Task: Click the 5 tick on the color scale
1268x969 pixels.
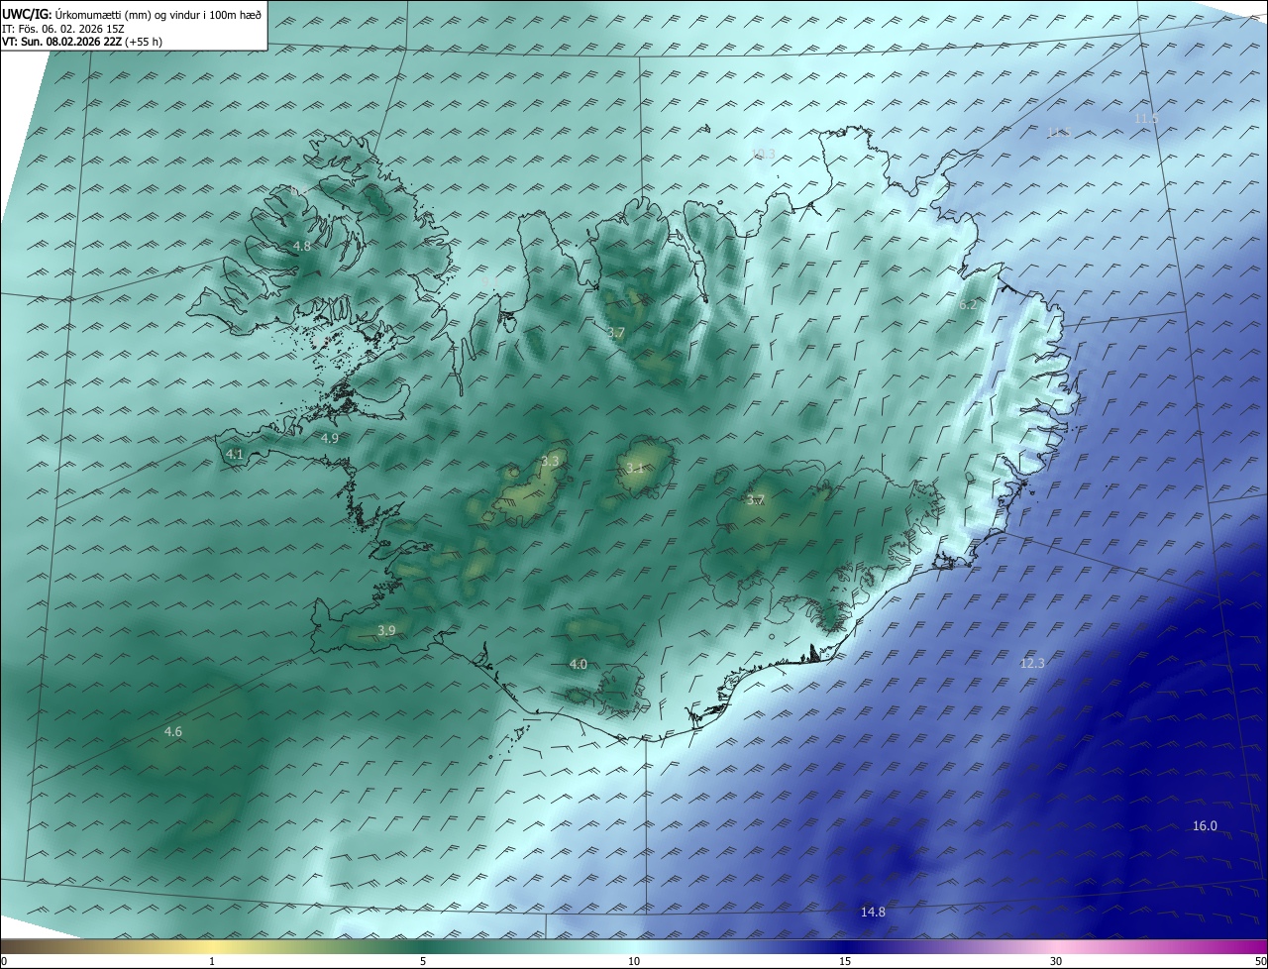Action: pyautogui.click(x=423, y=961)
